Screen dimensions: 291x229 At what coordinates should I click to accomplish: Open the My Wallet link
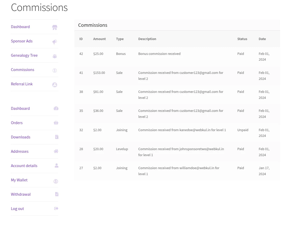pos(19,180)
